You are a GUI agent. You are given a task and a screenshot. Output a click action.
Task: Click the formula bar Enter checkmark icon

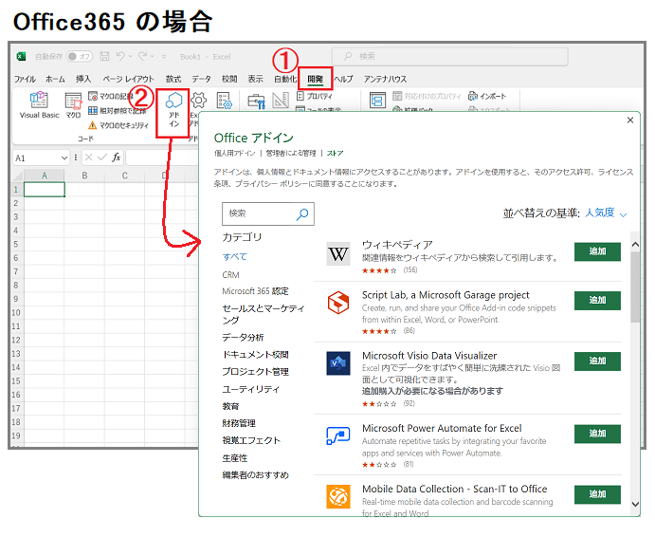(102, 157)
